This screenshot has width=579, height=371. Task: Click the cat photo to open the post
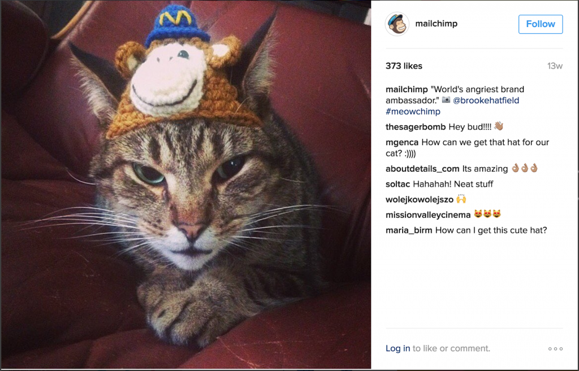point(187,186)
